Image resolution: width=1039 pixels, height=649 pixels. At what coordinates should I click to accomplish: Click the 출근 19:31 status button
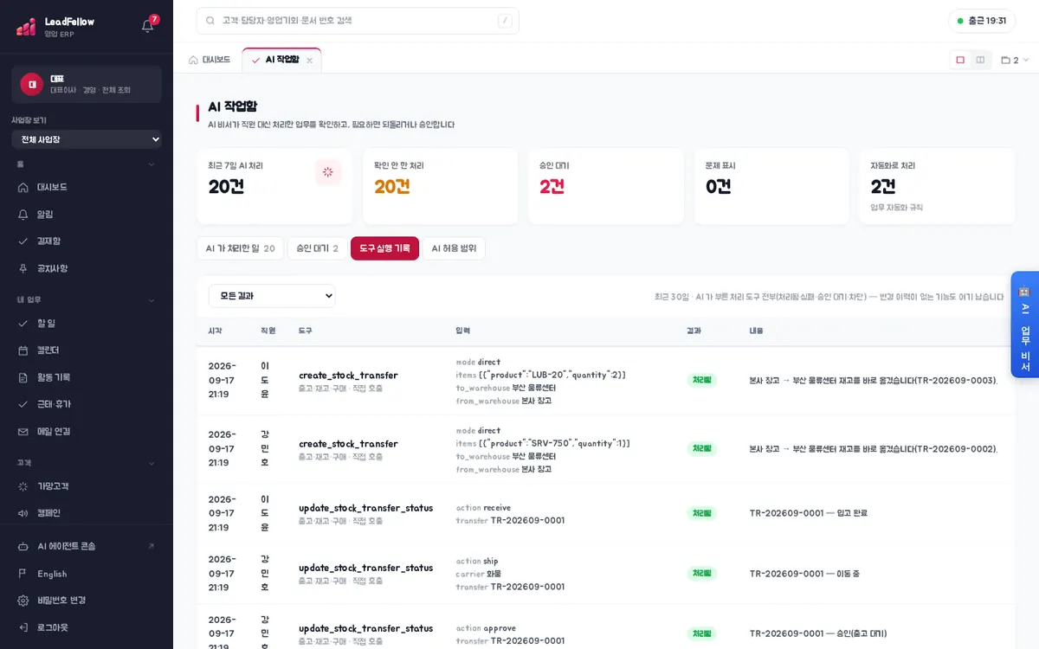coord(982,21)
